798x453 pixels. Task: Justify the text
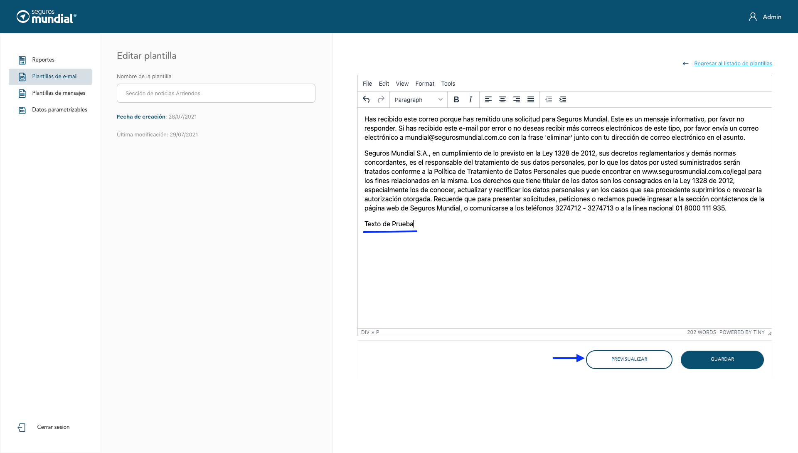tap(531, 99)
